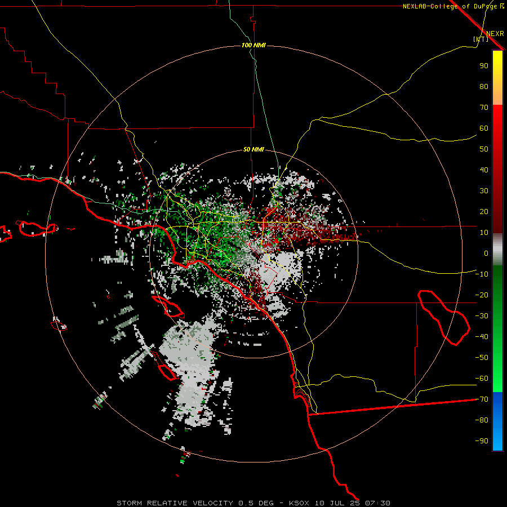Click the -60 value on velocity scale
Screen dimensions: 507x507
482,379
